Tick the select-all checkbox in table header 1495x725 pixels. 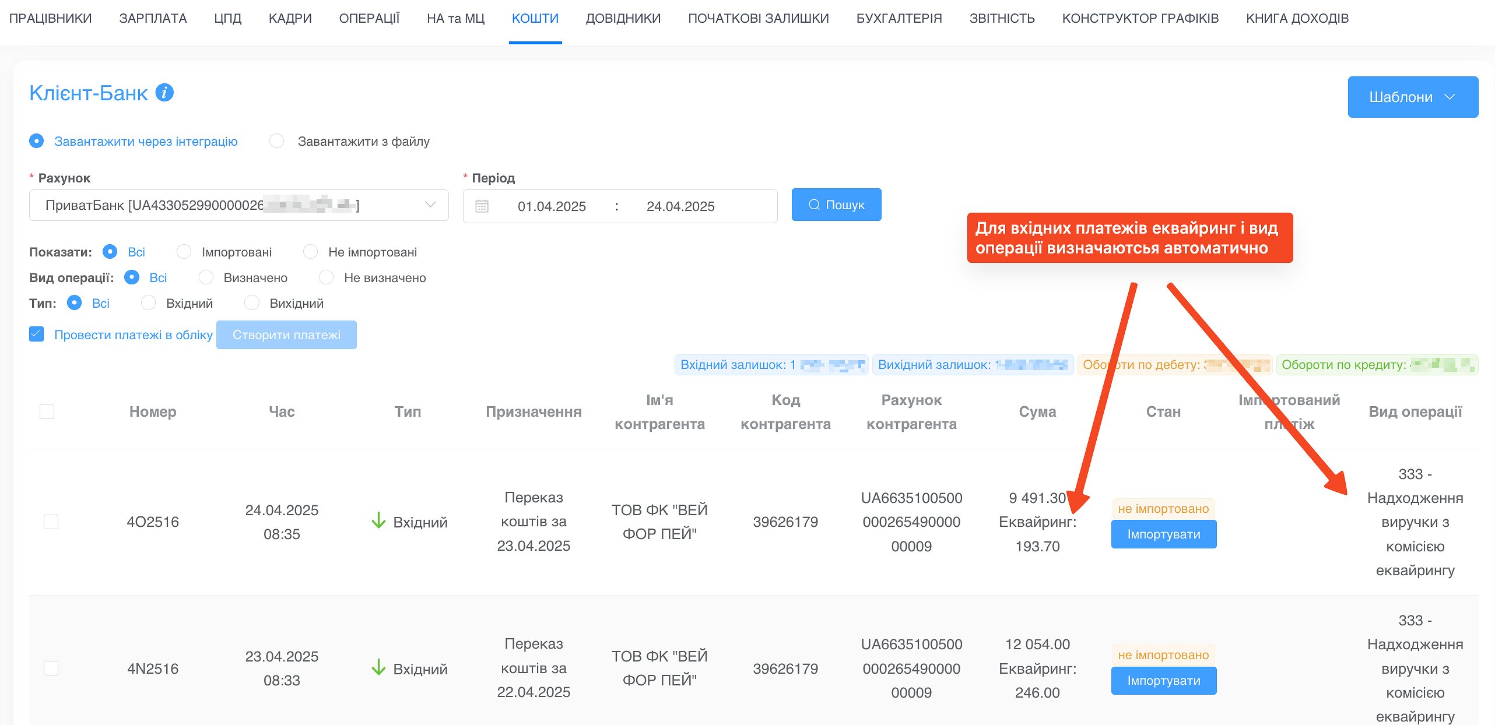[47, 411]
